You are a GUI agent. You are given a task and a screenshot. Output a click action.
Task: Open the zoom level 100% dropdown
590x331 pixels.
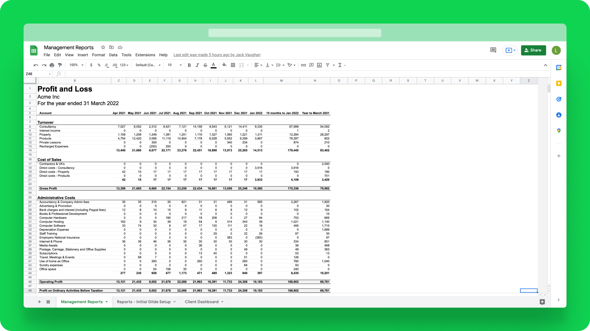click(76, 65)
